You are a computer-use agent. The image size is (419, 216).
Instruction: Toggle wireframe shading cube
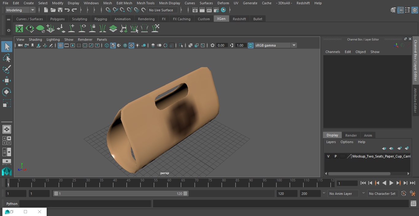coord(107,45)
